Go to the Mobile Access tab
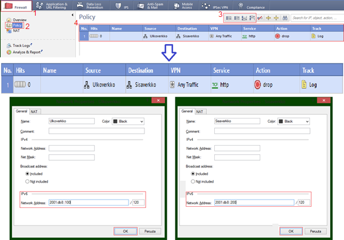The image size is (344, 240). (183, 5)
